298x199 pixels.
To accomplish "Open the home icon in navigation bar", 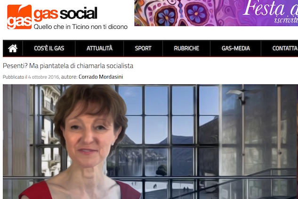I will click(13, 49).
